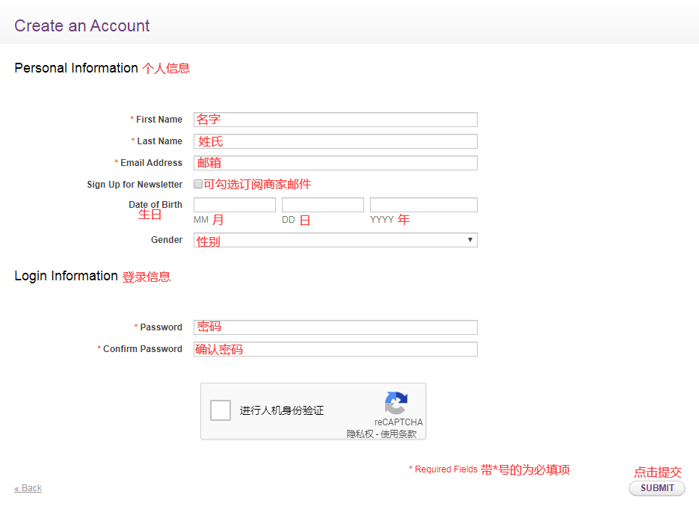Enable the Sign Up for Newsletter checkbox
The height and width of the screenshot is (521, 699).
[x=198, y=184]
